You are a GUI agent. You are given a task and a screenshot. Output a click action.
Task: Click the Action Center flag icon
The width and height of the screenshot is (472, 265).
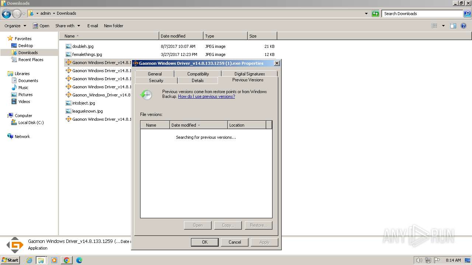[x=437, y=260]
